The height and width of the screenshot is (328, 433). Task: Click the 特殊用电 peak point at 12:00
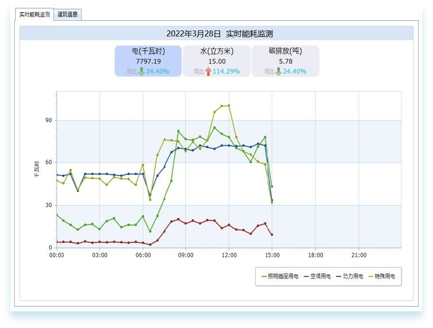click(229, 105)
